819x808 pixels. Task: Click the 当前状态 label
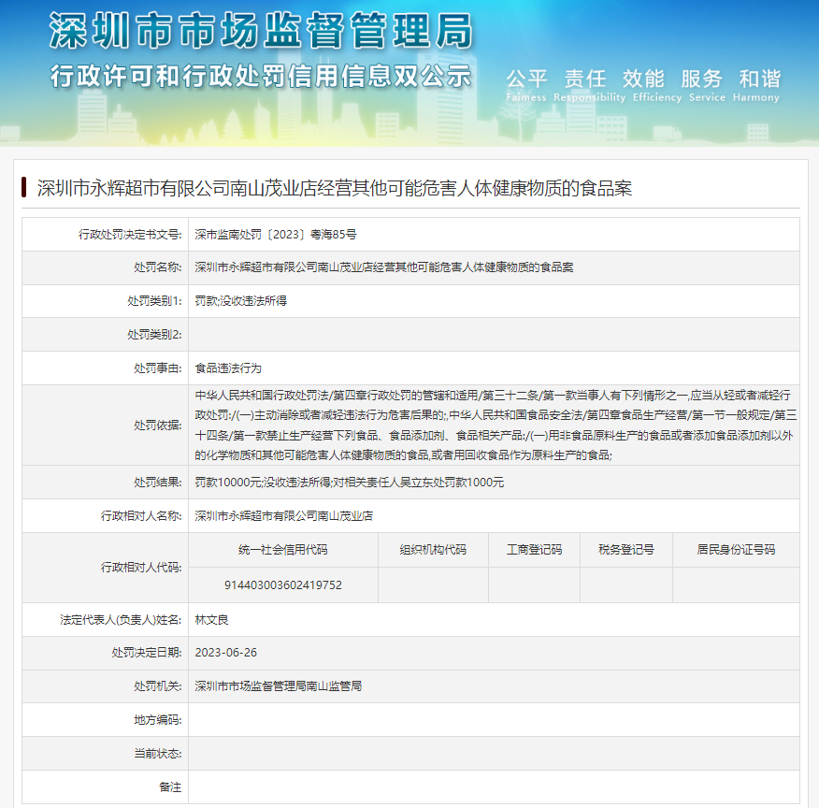click(158, 754)
